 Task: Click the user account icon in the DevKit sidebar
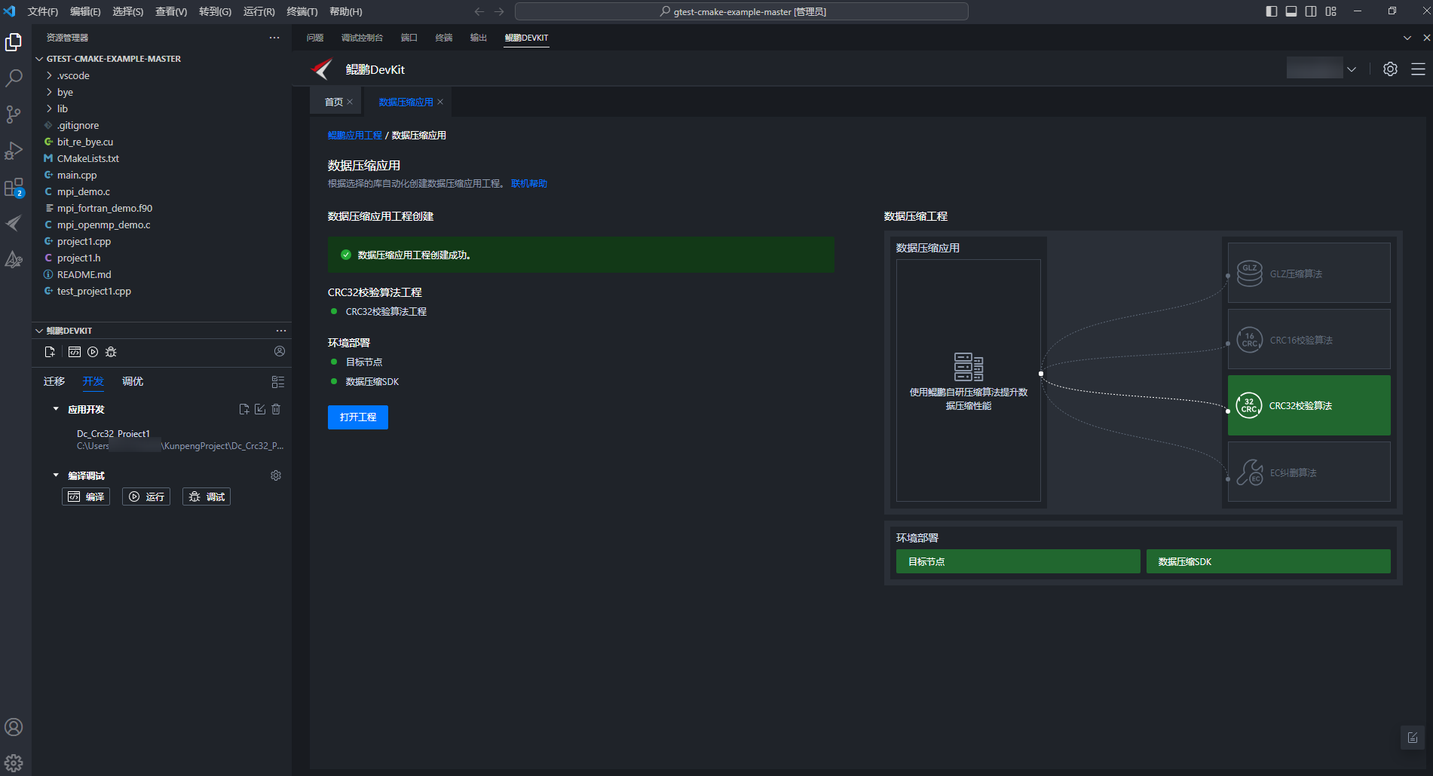280,351
